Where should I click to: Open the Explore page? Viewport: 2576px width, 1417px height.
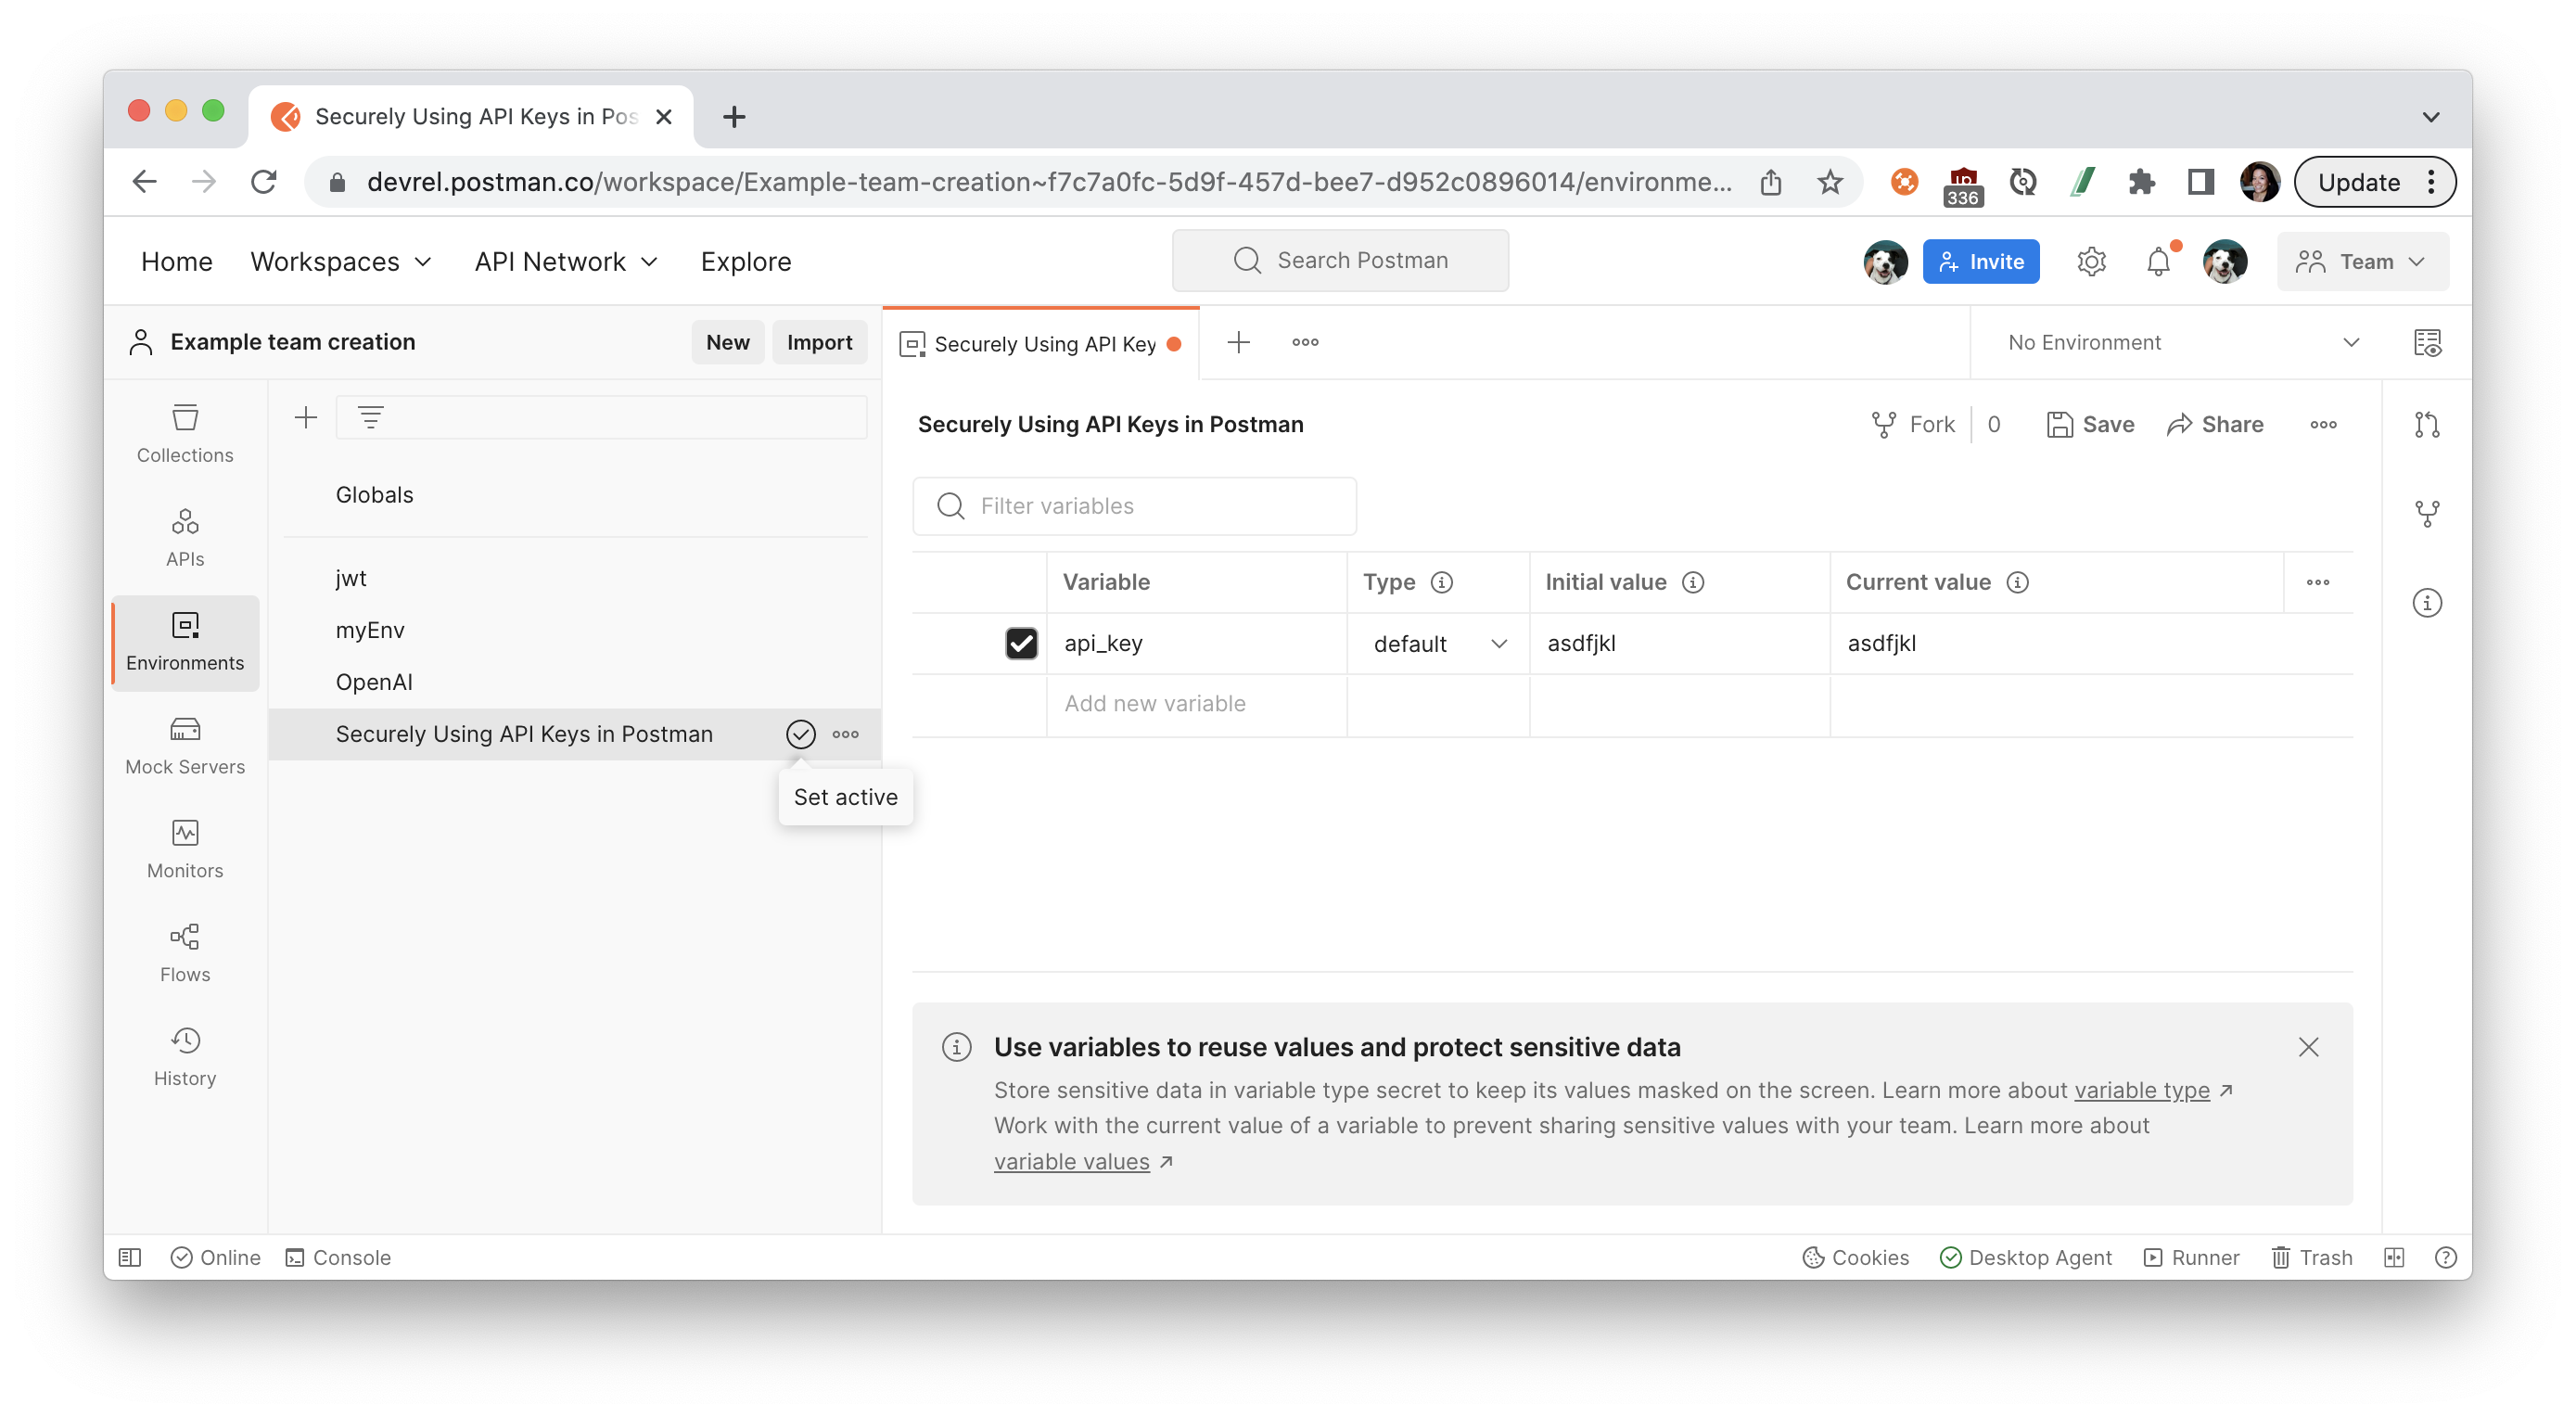pyautogui.click(x=745, y=261)
